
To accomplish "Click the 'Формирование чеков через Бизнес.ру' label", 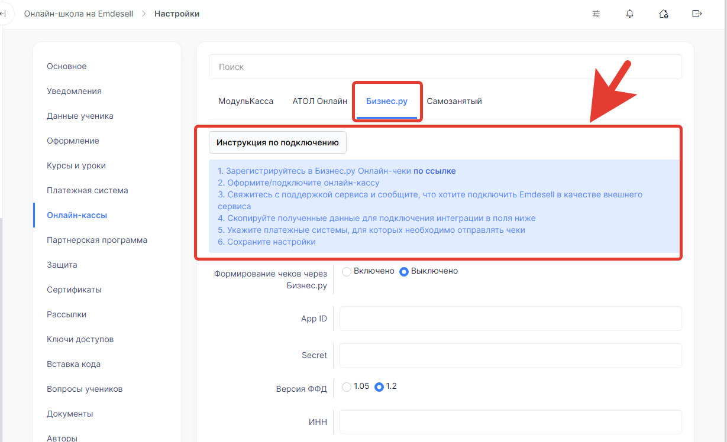I will coord(270,279).
